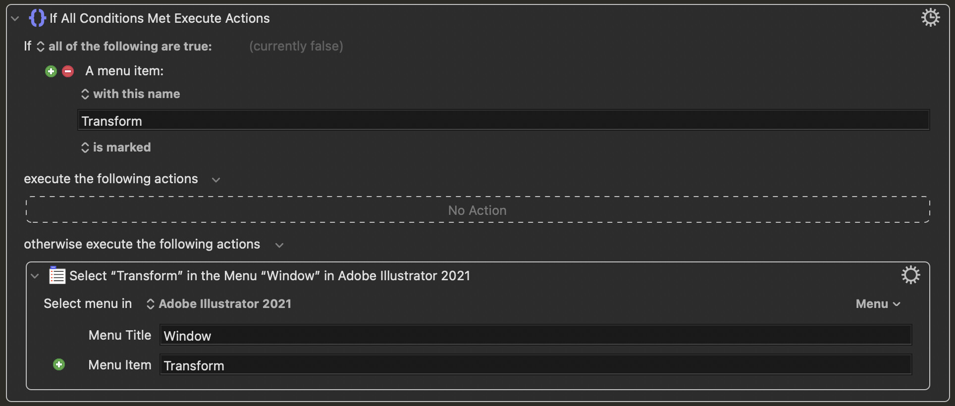Change the 'with this name' match option
The height and width of the screenshot is (406, 955).
click(130, 94)
